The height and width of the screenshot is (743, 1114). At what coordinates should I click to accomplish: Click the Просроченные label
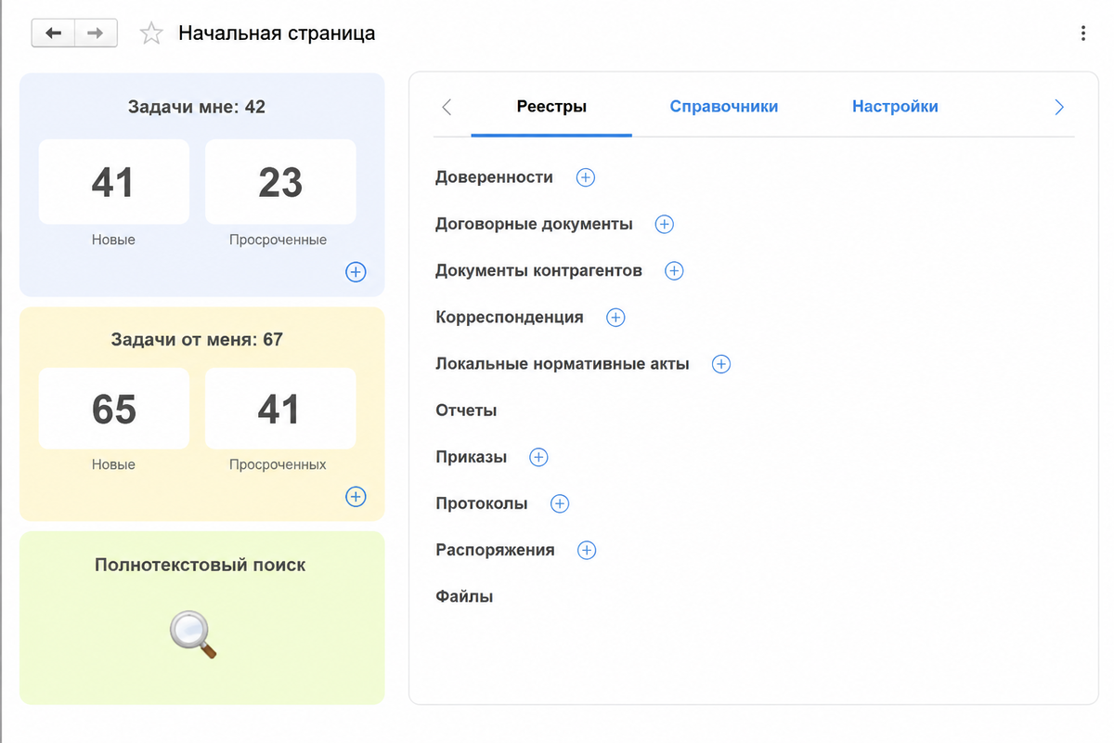coord(278,240)
